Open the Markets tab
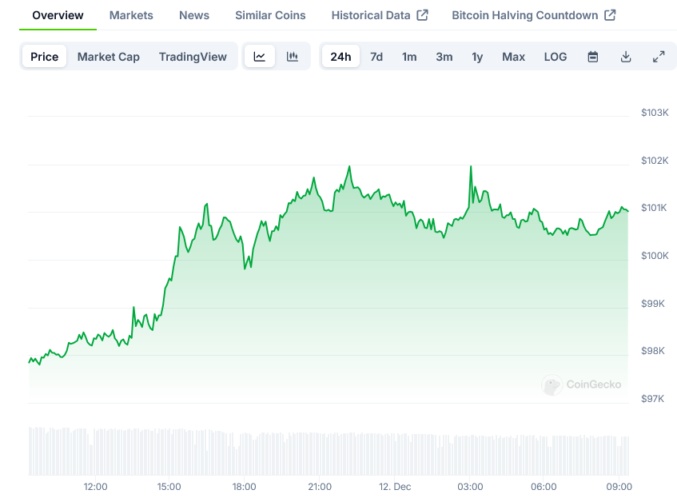The width and height of the screenshot is (677, 498). pyautogui.click(x=131, y=15)
